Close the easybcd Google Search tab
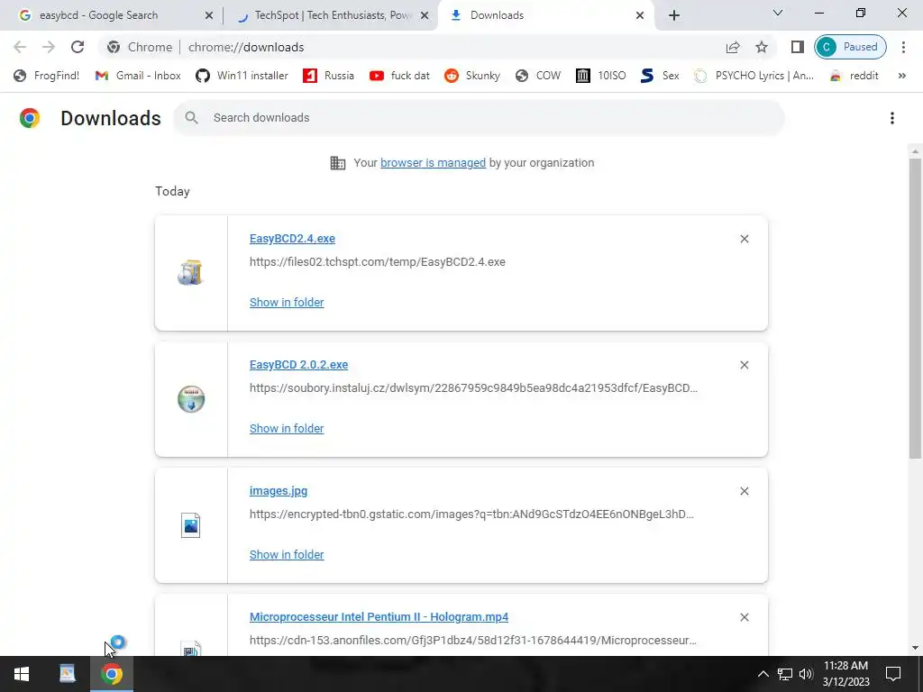Viewport: 923px width, 692px height. [208, 16]
